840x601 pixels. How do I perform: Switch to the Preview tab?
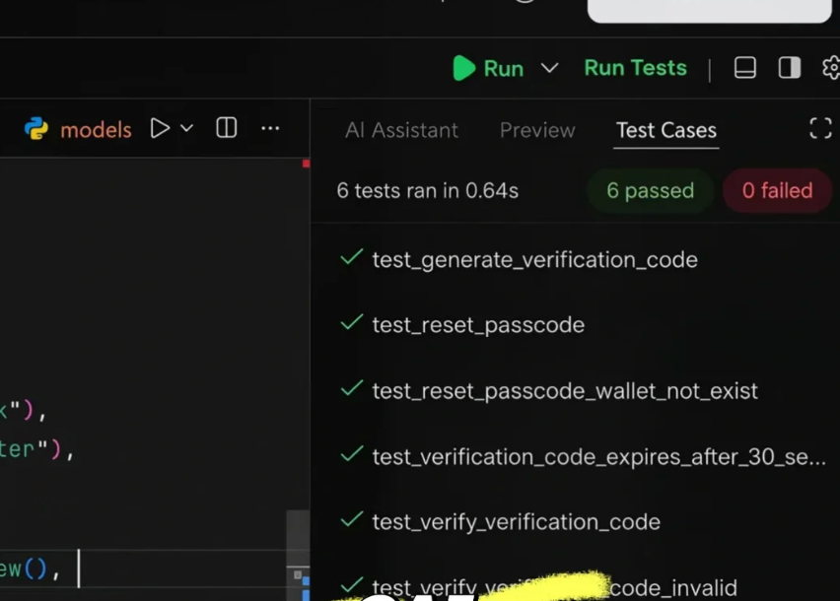[536, 130]
